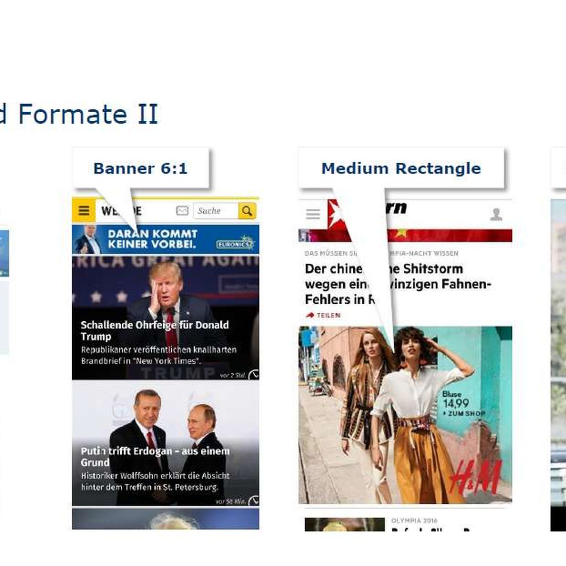Viewport: 566px width, 566px height.
Task: Click the 'Banner 6:1' callout label
Action: tap(141, 168)
